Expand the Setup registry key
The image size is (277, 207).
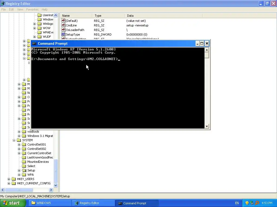(19, 170)
